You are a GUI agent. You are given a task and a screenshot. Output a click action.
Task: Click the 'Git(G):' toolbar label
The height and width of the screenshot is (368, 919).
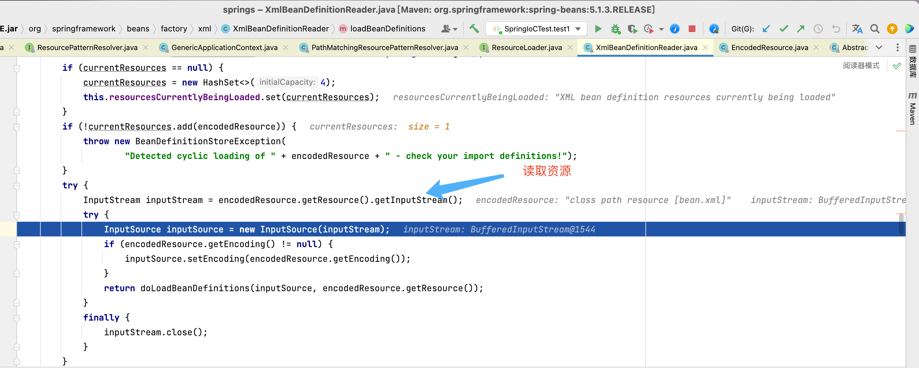[742, 29]
